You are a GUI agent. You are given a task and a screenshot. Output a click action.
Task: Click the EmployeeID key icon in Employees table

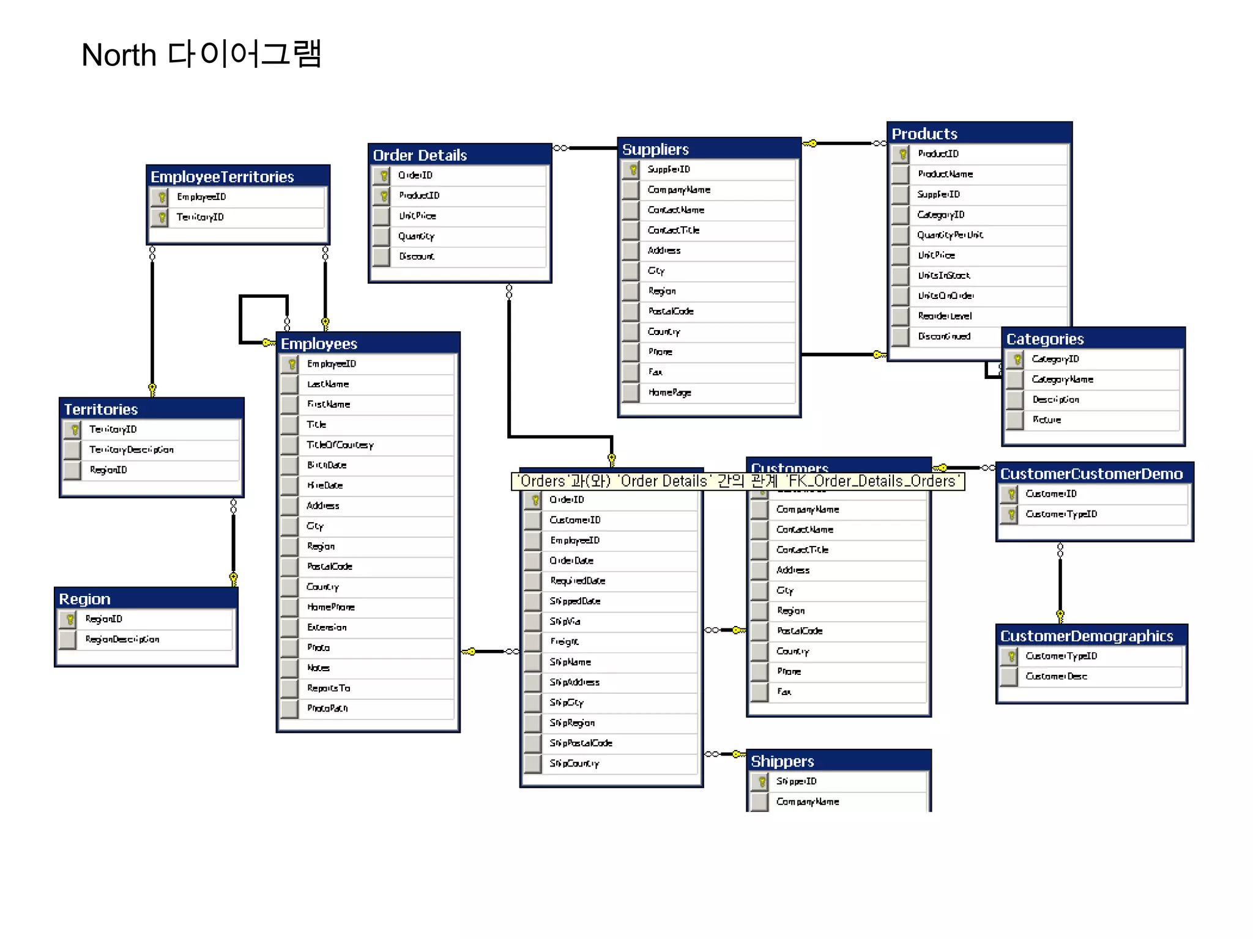coord(291,364)
